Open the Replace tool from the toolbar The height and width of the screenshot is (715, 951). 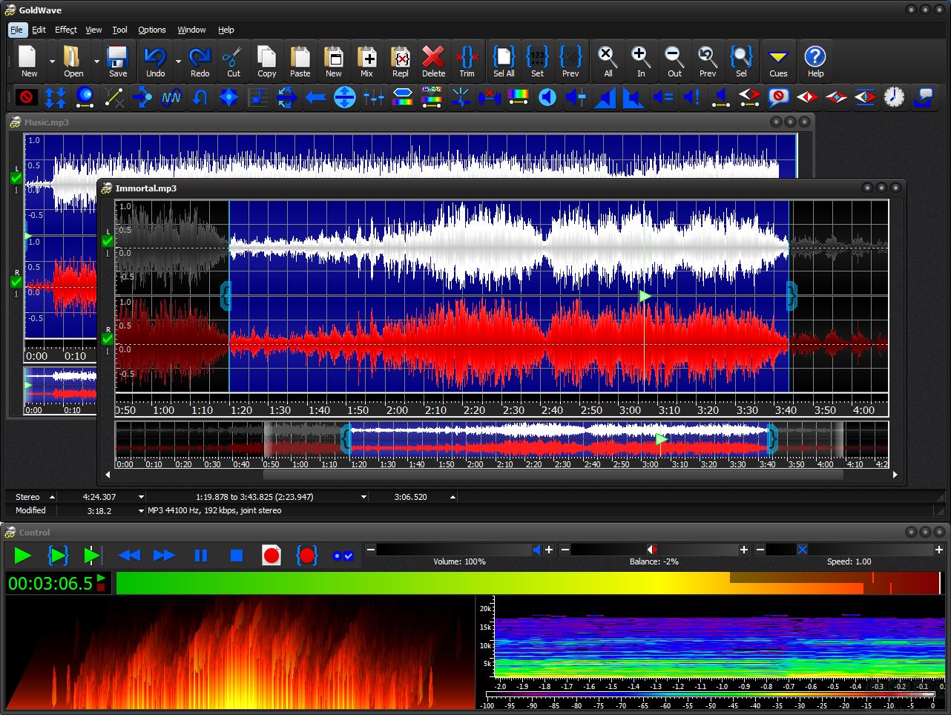click(400, 62)
